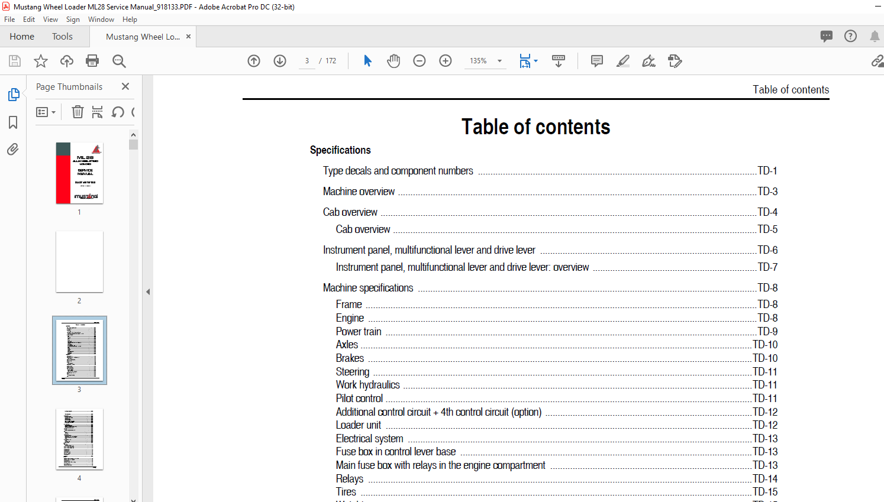Delete selected page with trash icon
The width and height of the screenshot is (884, 502).
[x=78, y=112]
